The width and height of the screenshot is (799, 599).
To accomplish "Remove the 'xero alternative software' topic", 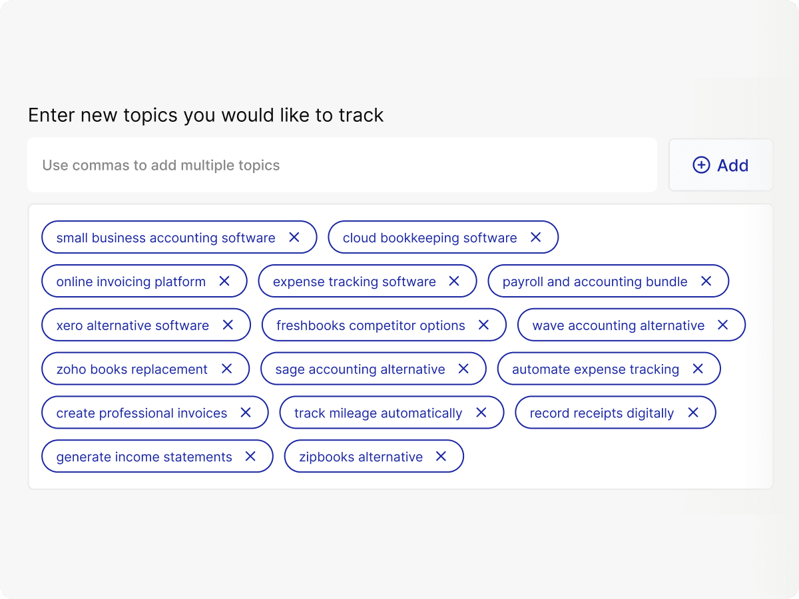I will (x=228, y=325).
